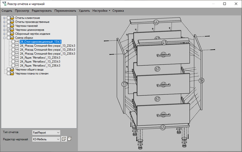Click the K3 file icon of Фасад _13_232.k3
242x152 pixels.
pos(17,46)
